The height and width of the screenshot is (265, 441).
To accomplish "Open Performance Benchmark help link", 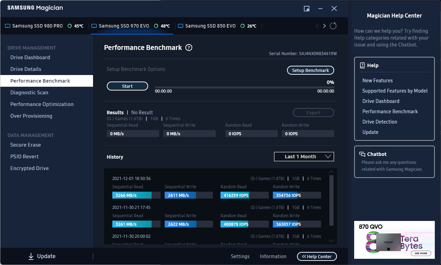I will [390, 112].
